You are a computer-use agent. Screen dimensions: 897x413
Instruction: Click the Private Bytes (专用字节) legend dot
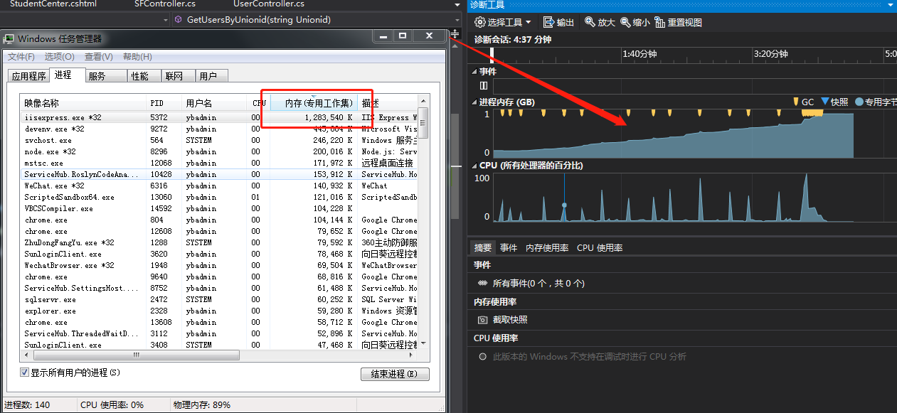(x=859, y=102)
